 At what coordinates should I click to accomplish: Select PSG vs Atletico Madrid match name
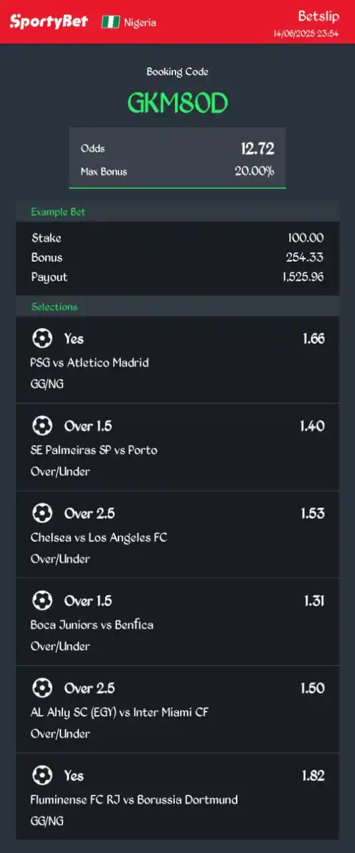[x=89, y=363]
